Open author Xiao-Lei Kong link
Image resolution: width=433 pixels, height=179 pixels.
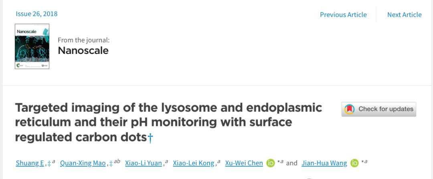pyautogui.click(x=194, y=163)
